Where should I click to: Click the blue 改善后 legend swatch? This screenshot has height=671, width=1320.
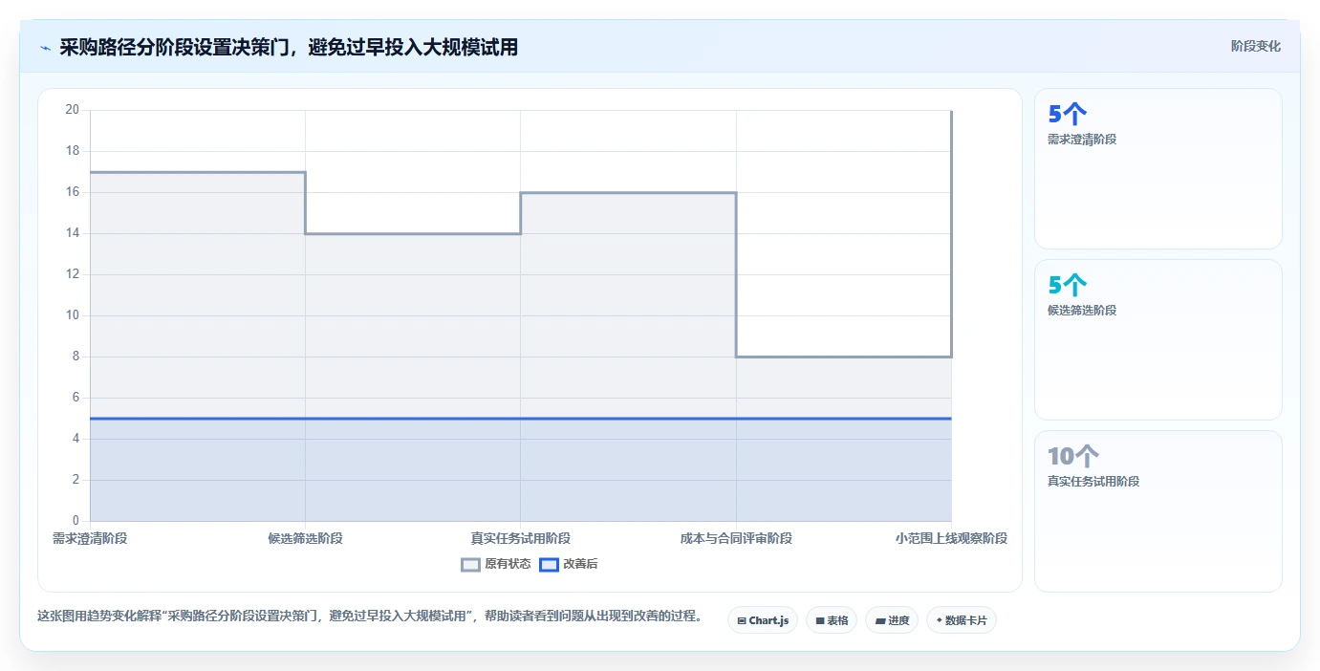coord(549,564)
